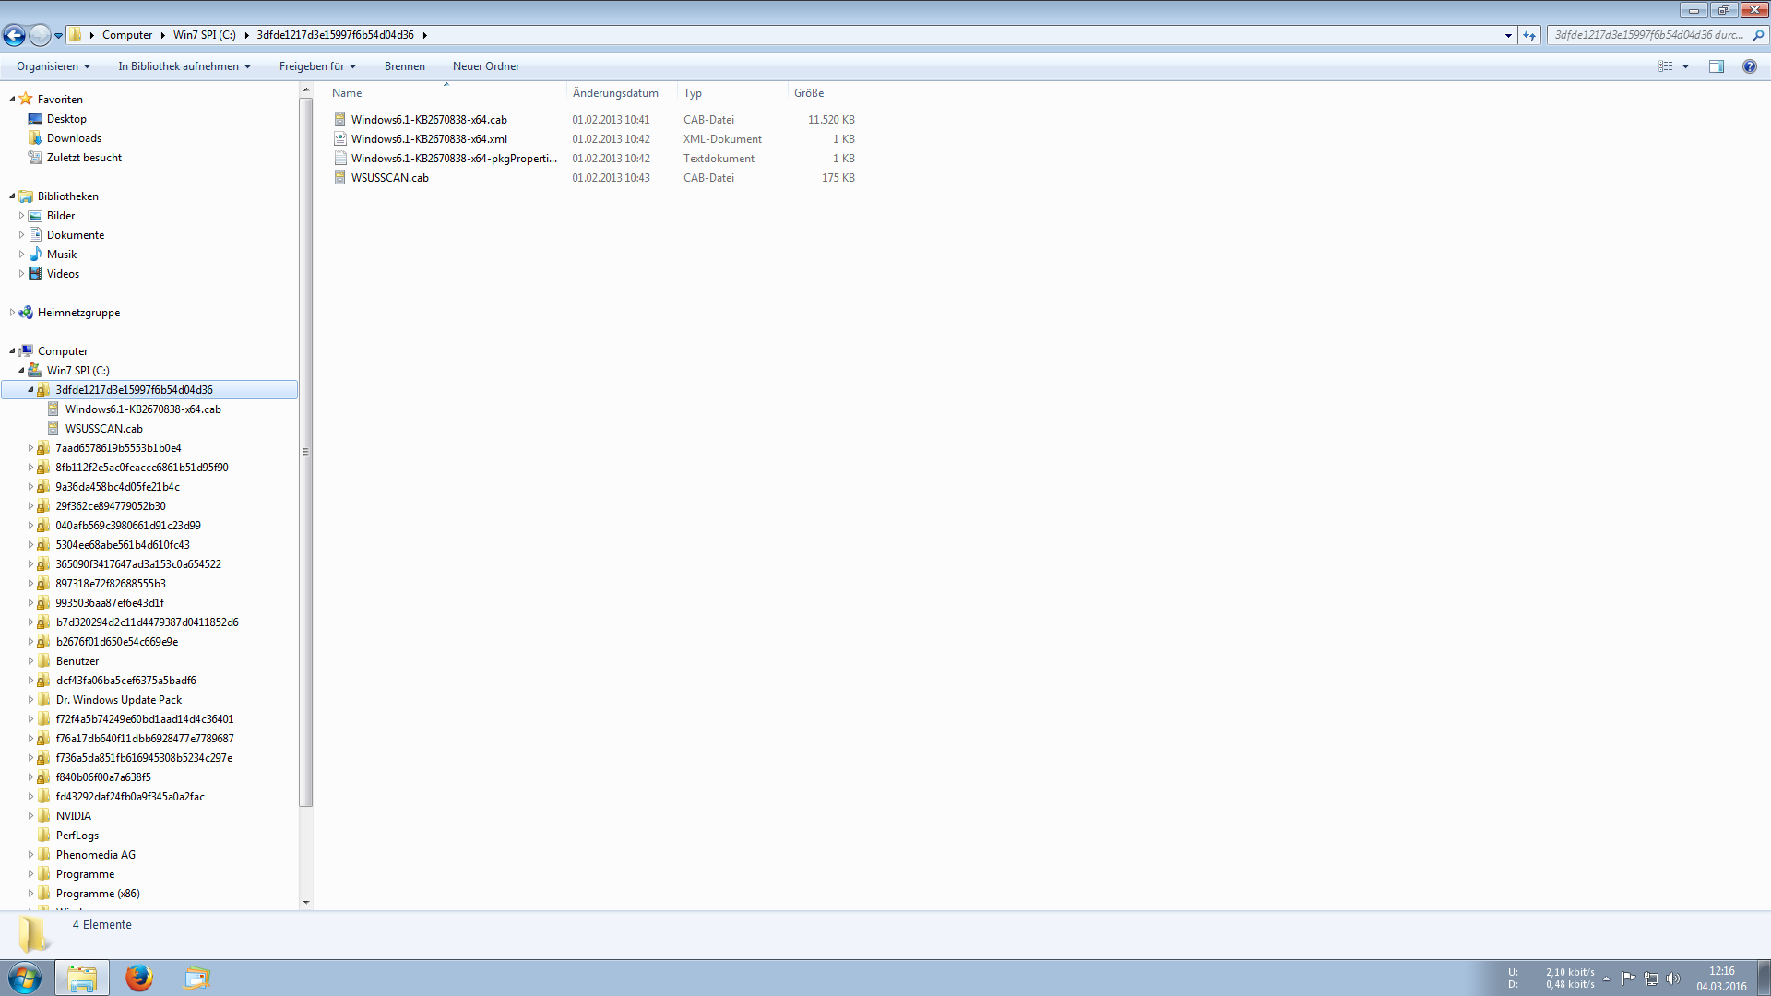This screenshot has height=996, width=1771.
Task: Sort by the Typ column header
Action: pos(732,93)
